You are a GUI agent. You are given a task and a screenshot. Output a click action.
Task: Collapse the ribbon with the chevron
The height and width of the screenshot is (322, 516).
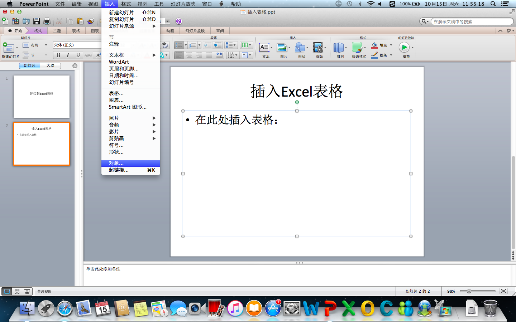[x=500, y=31]
